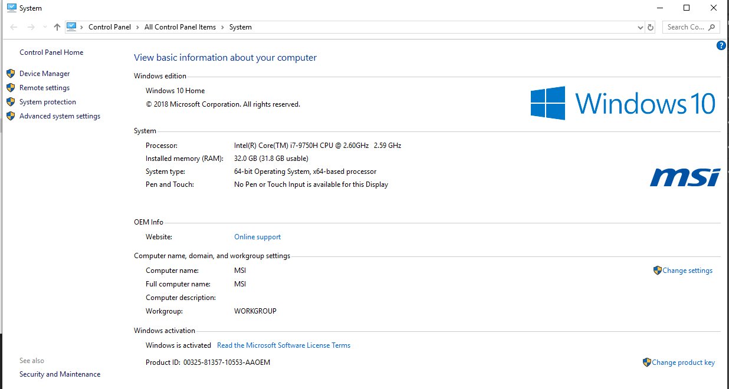Expand the chevron after All Control Panel Items

tap(222, 27)
